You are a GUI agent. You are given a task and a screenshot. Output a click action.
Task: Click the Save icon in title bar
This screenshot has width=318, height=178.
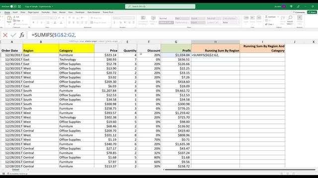(x=19, y=6)
